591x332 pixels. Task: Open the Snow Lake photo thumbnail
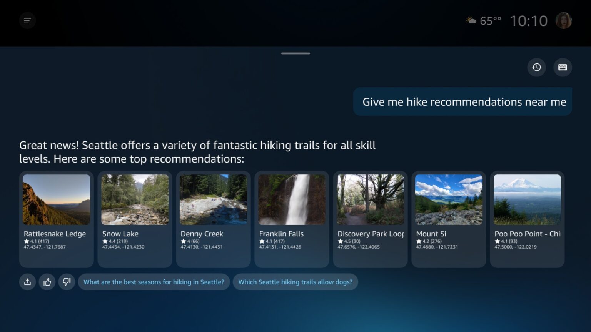pyautogui.click(x=135, y=200)
